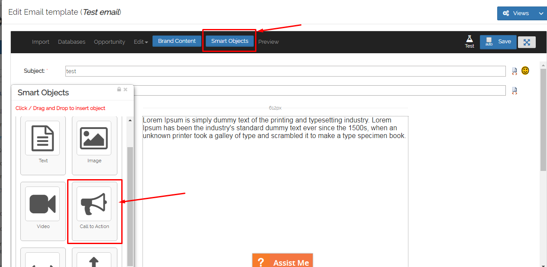This screenshot has height=267, width=547.
Task: Click the Smart Objects panel scrollbar thumb
Action: [x=130, y=206]
